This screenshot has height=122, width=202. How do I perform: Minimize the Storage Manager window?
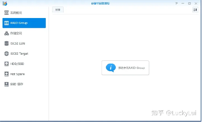(183, 4)
